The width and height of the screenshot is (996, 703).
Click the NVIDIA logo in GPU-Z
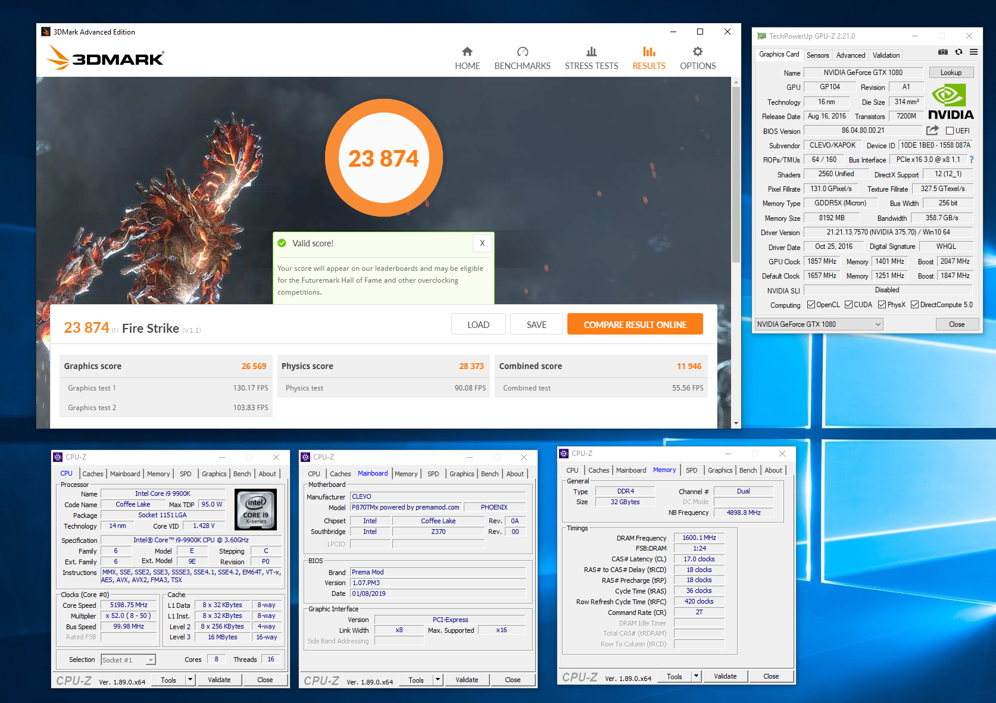950,102
